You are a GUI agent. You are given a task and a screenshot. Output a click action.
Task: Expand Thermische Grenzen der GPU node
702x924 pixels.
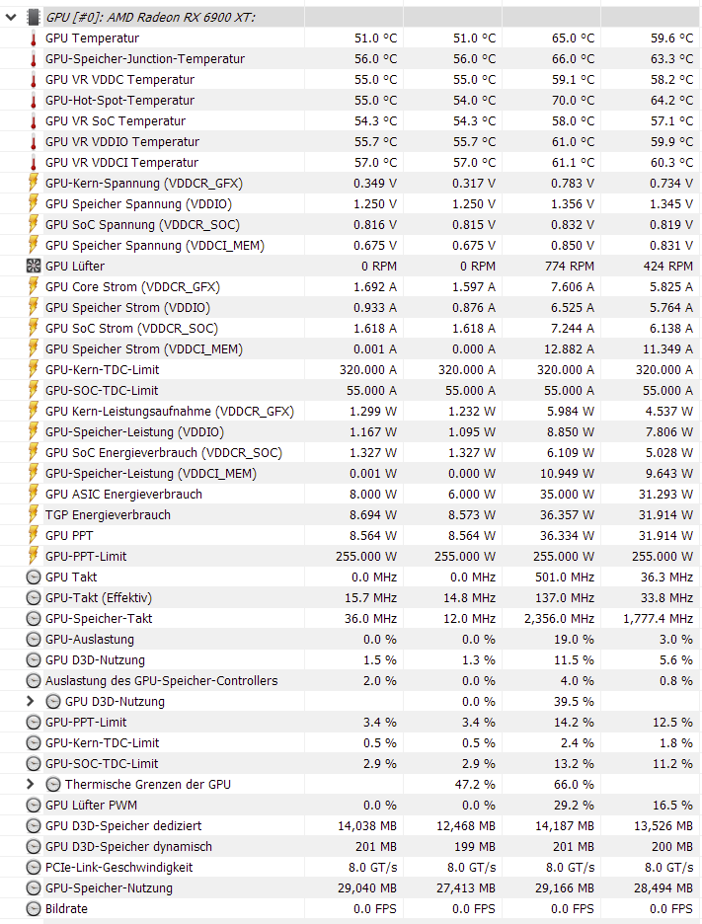click(x=31, y=785)
